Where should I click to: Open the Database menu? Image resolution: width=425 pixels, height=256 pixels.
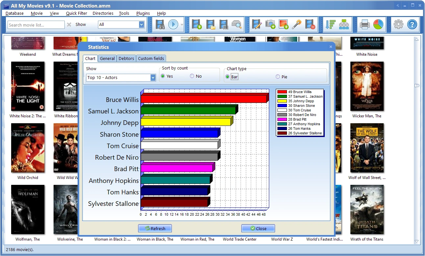coord(15,13)
